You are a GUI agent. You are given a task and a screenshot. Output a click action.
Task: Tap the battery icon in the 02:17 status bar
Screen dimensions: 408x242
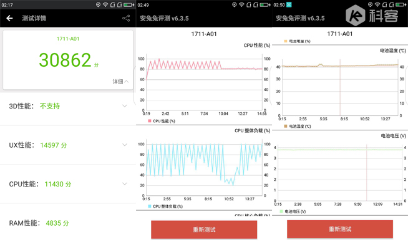pos(129,5)
